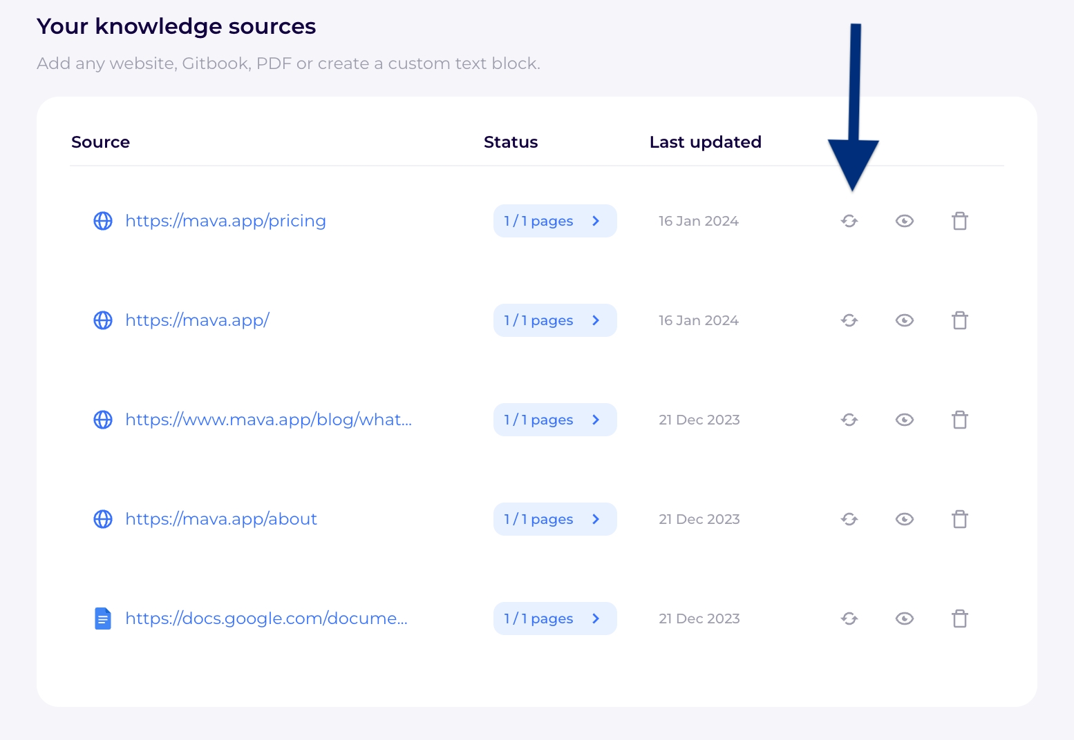Open the https://mava.app/pricing link

[225, 221]
